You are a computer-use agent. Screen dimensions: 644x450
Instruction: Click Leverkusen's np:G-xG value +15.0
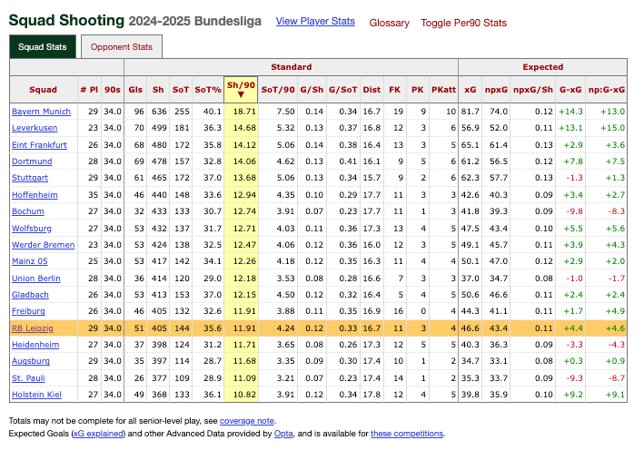coord(612,128)
